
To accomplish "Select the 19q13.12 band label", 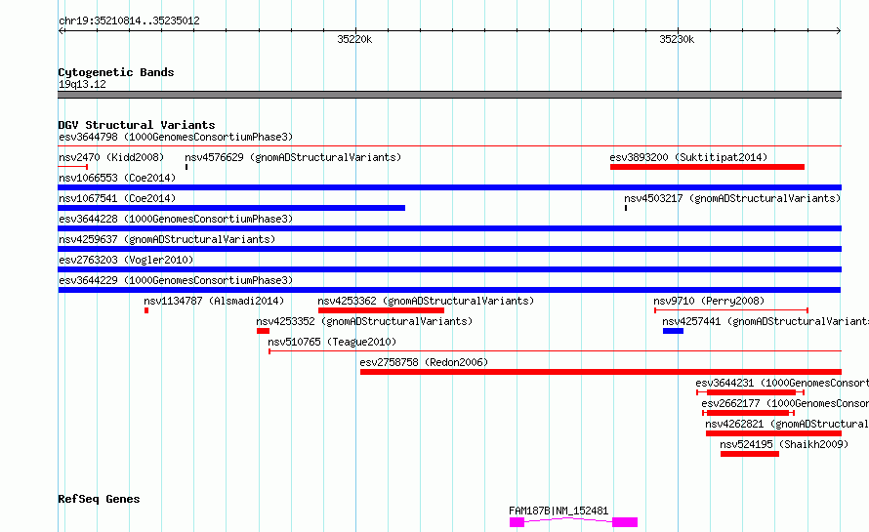I will click(x=82, y=84).
